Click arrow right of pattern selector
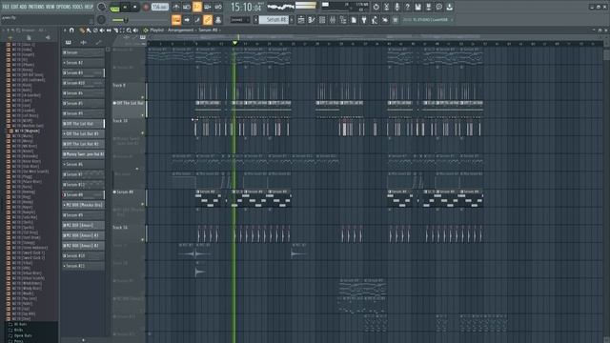 tap(292, 20)
